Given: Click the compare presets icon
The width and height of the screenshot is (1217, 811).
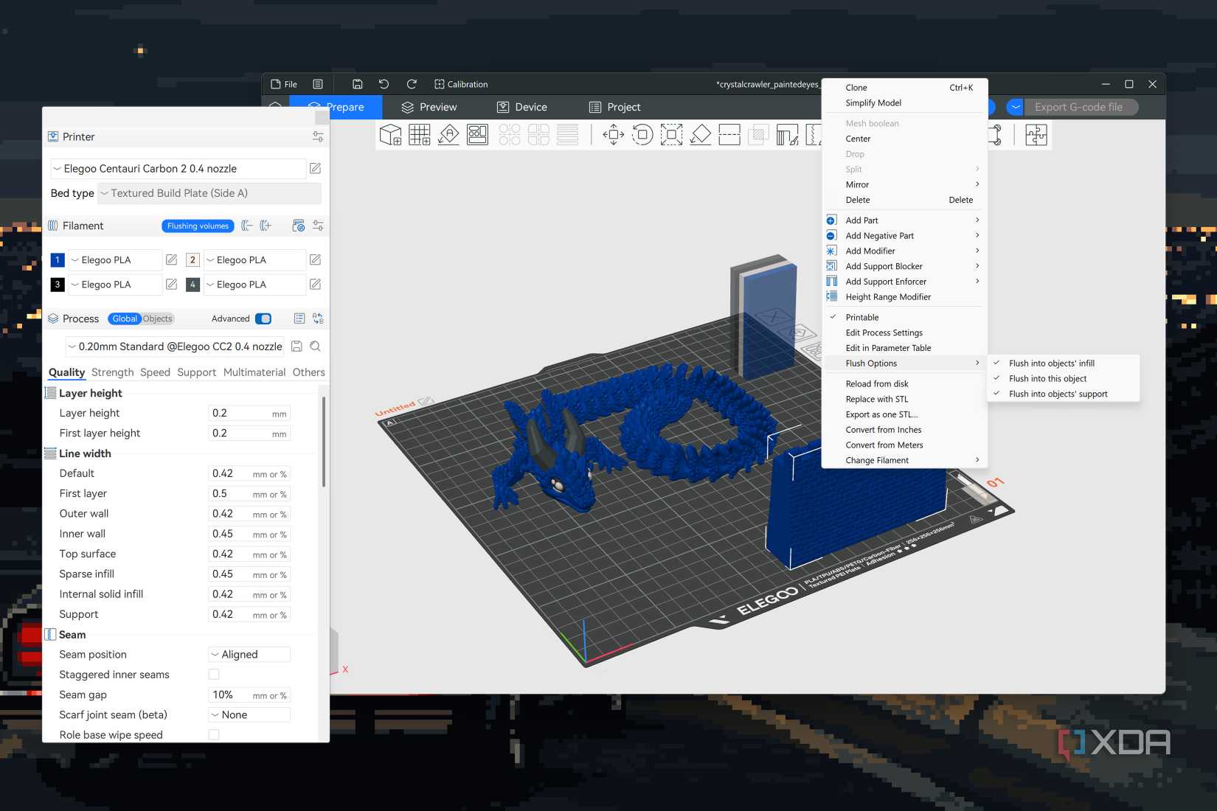Looking at the screenshot, I should [318, 319].
